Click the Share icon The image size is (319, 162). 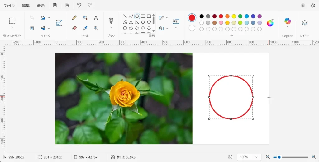67,6
